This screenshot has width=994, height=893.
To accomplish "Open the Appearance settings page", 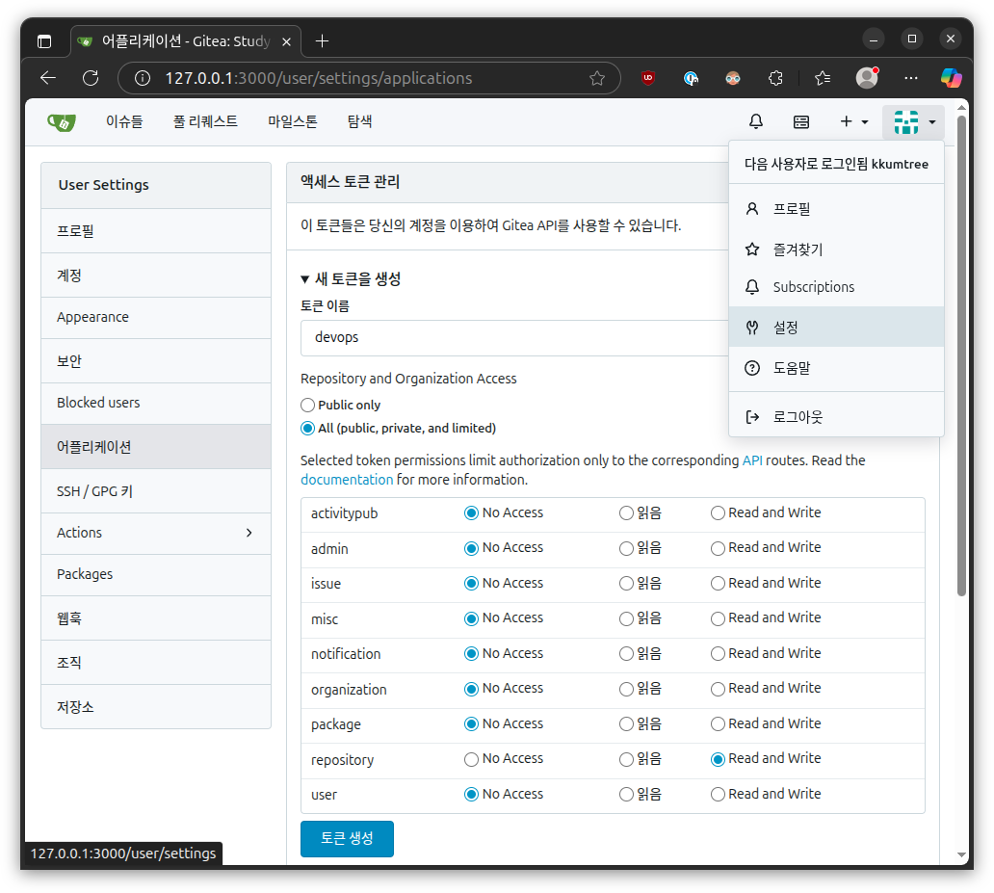I will tap(156, 318).
